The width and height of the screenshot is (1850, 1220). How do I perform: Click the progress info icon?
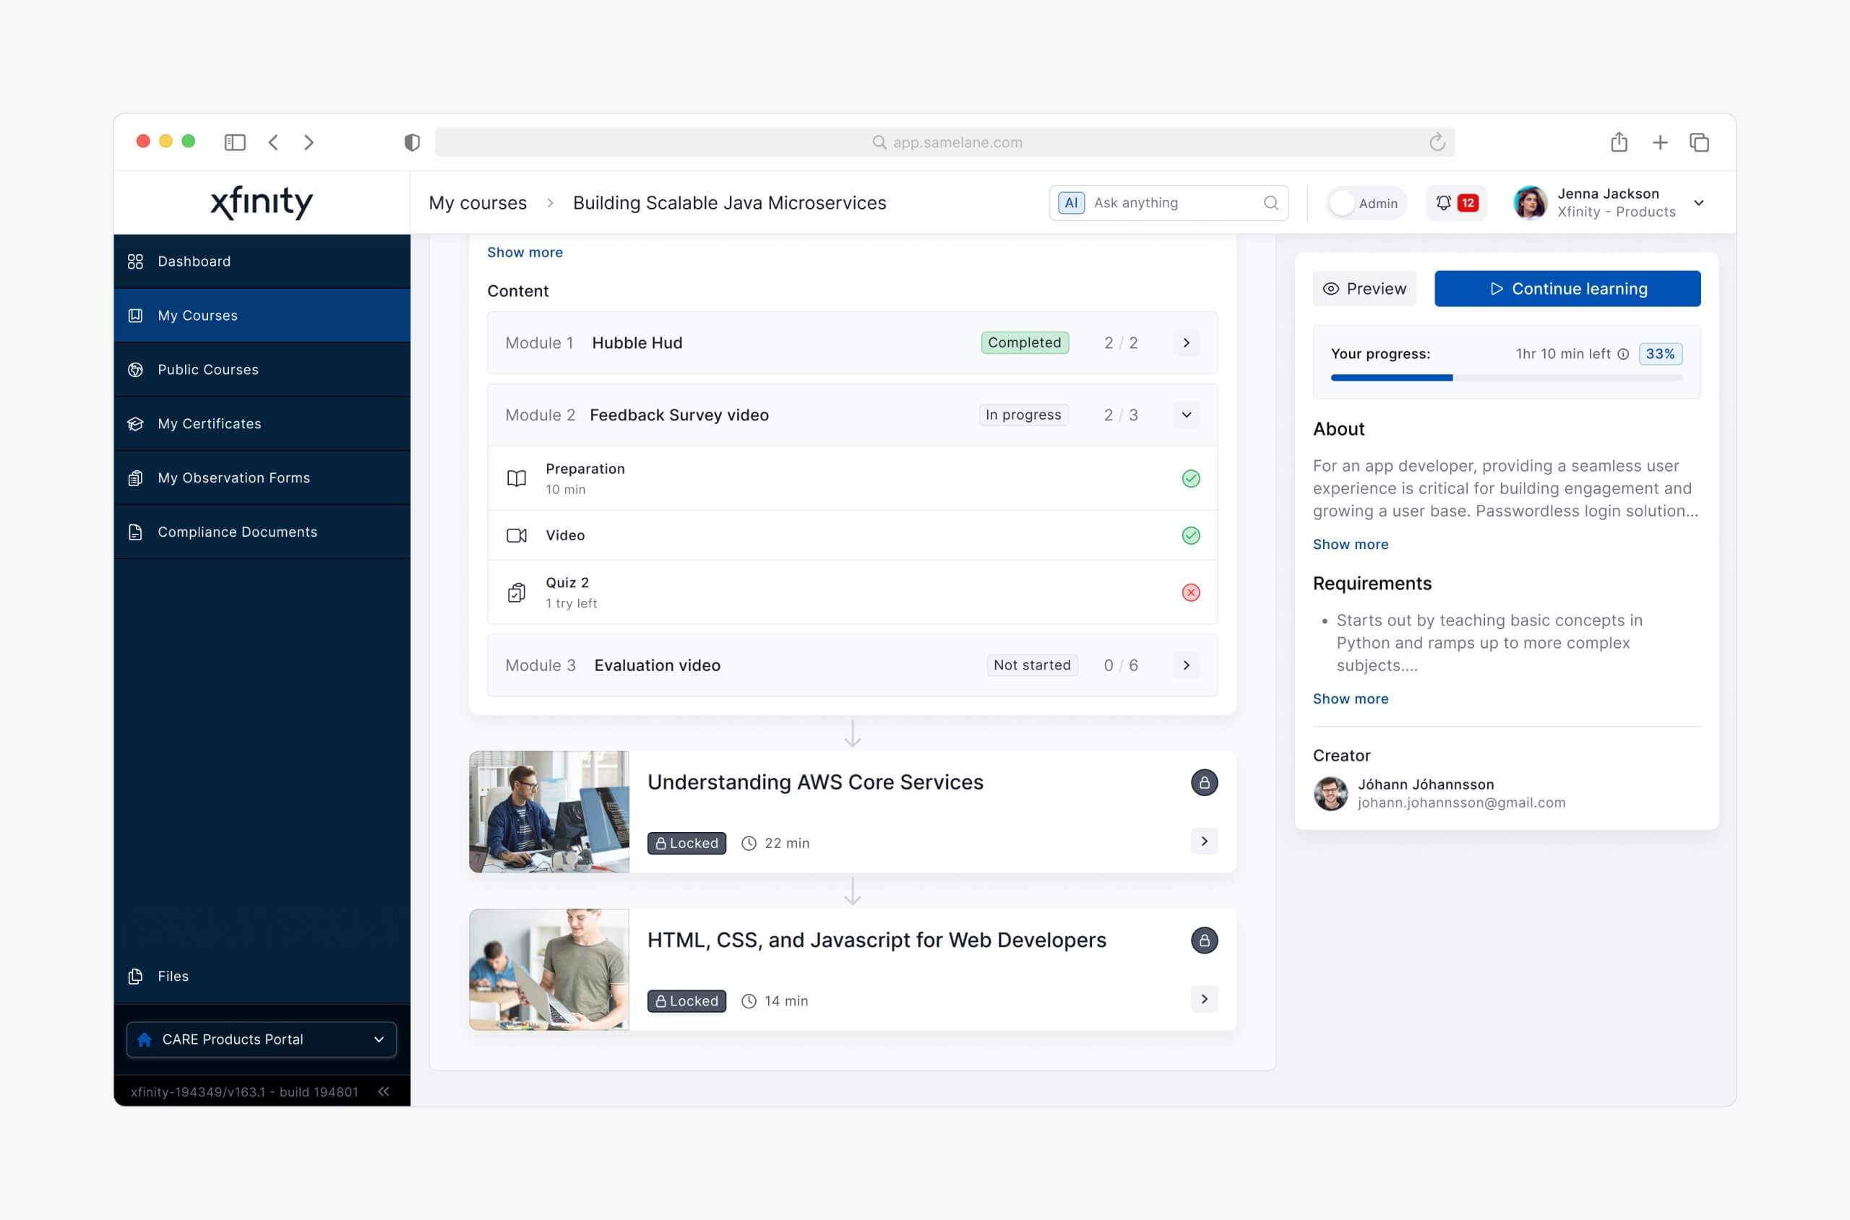(x=1623, y=354)
